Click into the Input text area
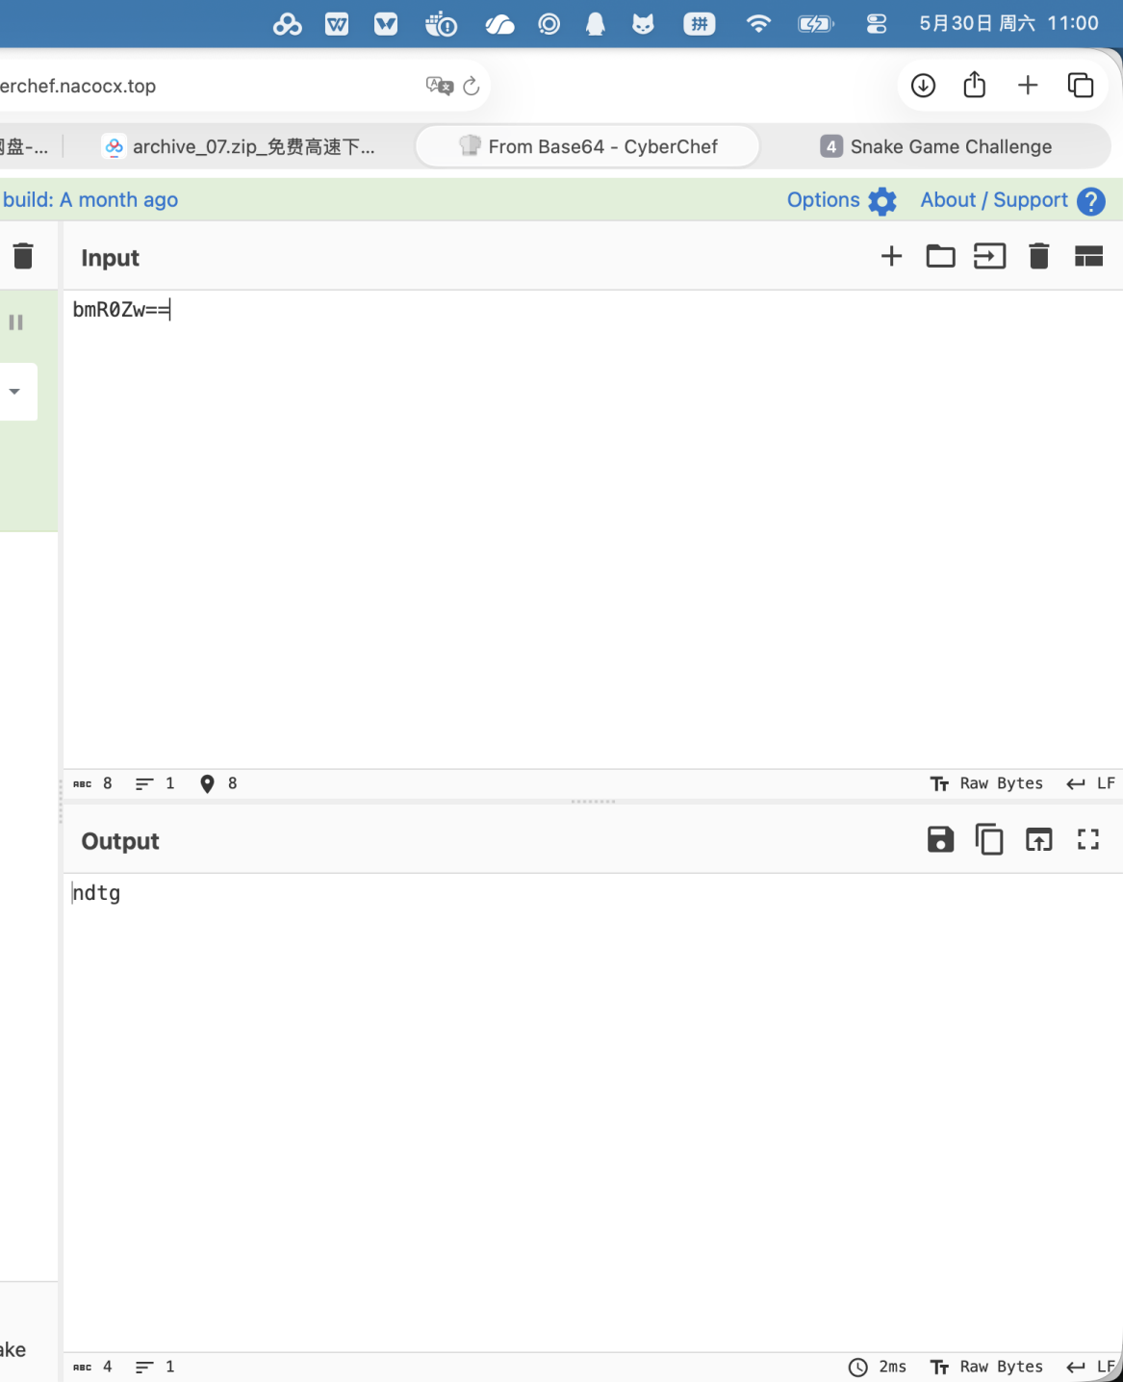 593,529
